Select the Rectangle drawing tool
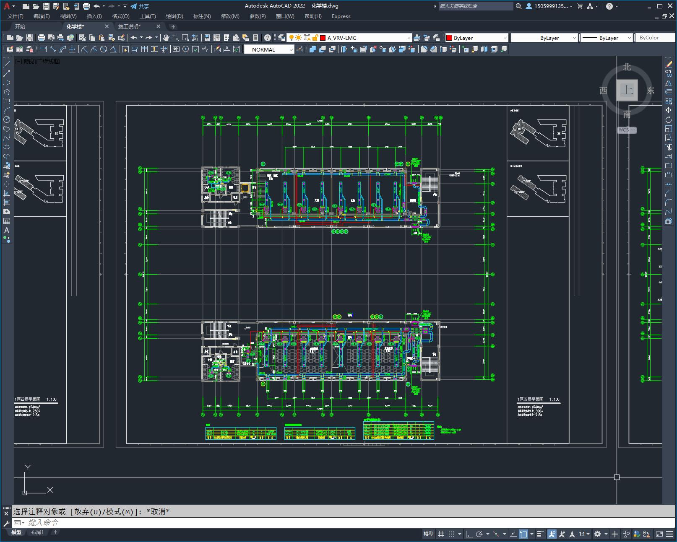 point(7,101)
